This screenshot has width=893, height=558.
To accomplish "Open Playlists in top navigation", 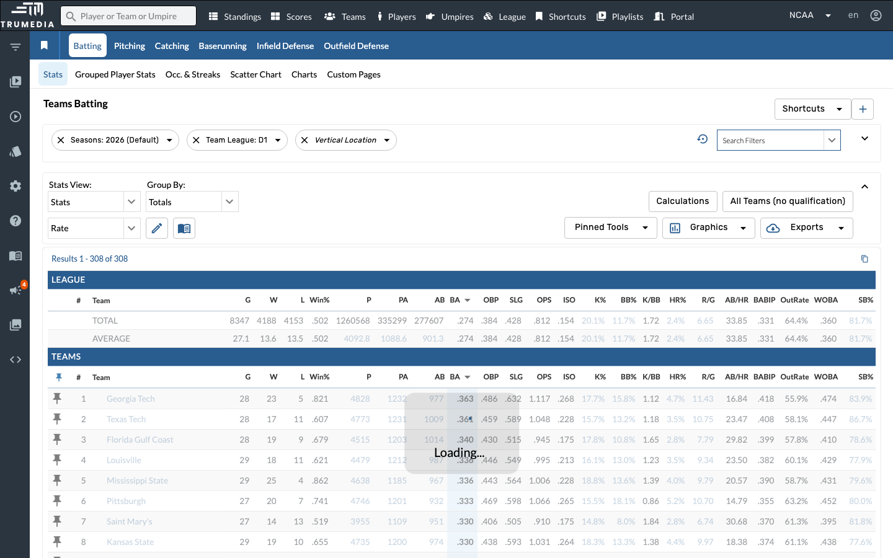I will (x=620, y=17).
